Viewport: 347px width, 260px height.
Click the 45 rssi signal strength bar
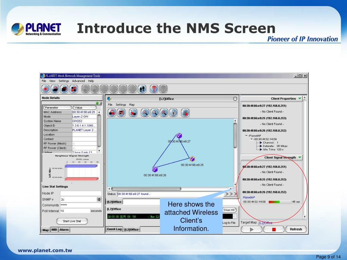[x=280, y=202]
